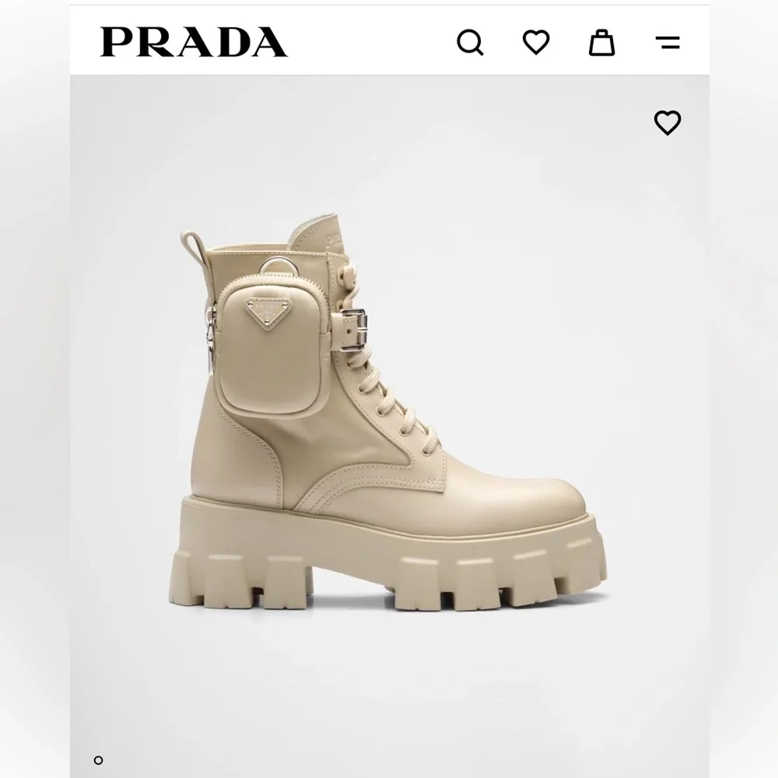Open the search magnifier icon
This screenshot has height=778, width=778.
(470, 43)
